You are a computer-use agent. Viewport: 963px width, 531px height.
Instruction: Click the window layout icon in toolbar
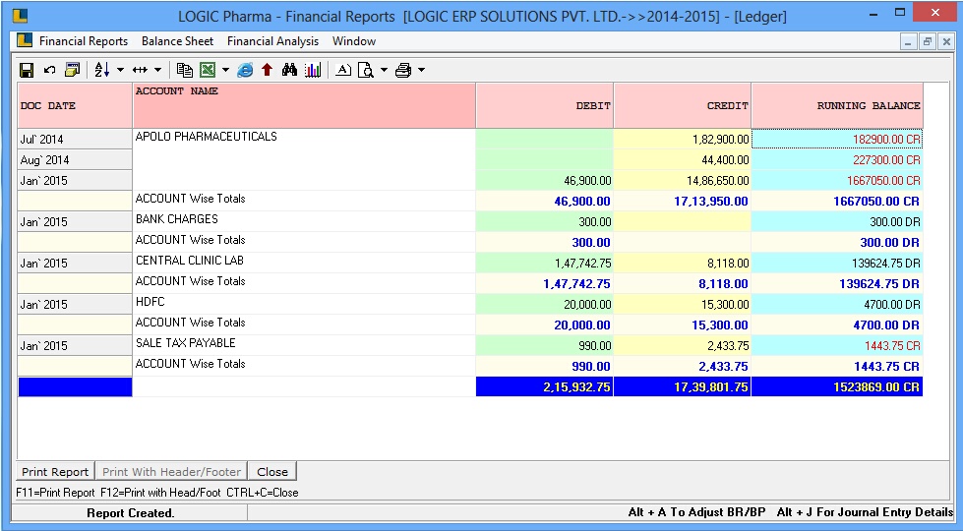tap(73, 70)
